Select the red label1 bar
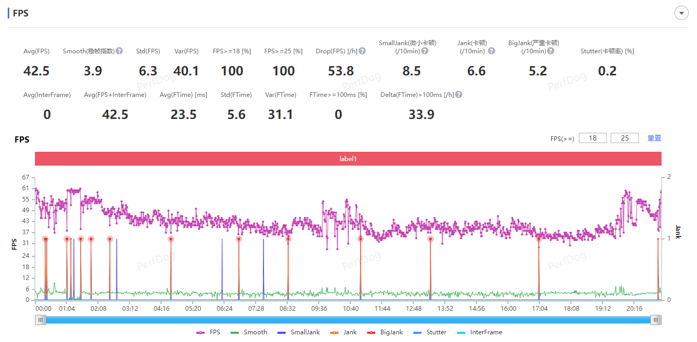This screenshot has height=342, width=697. click(x=348, y=159)
